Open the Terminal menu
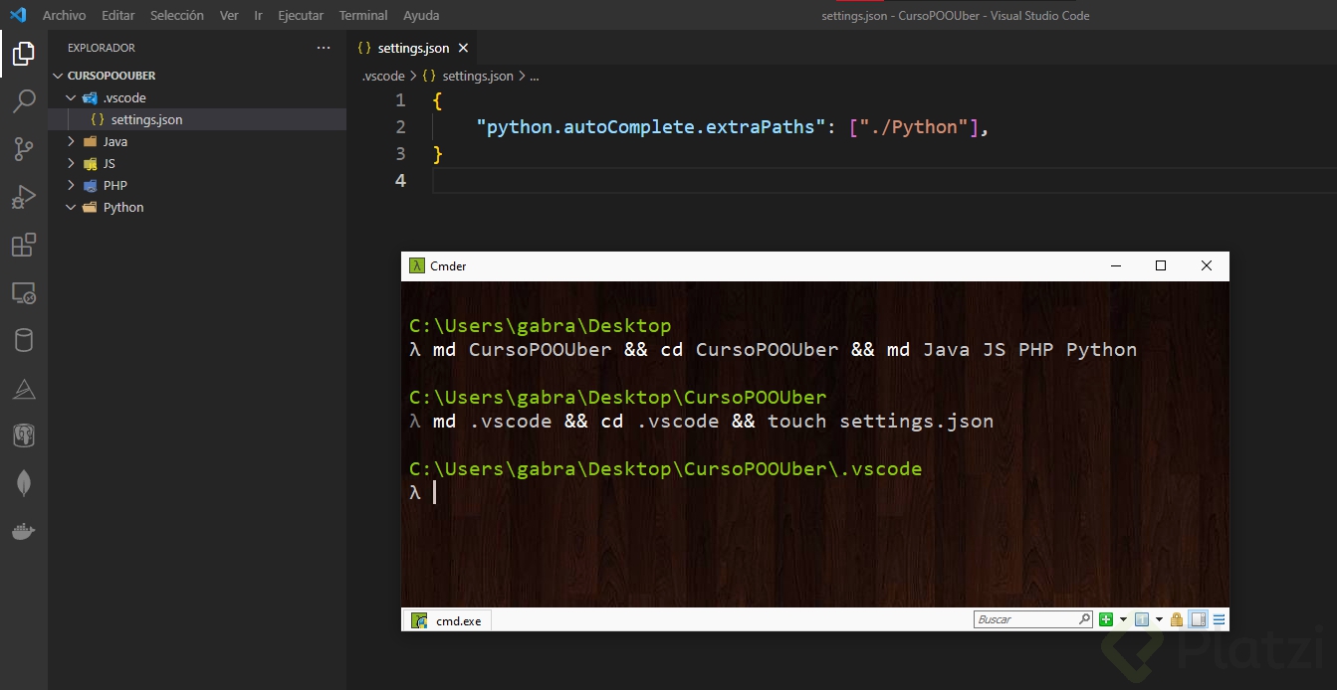1337x690 pixels. pyautogui.click(x=362, y=15)
